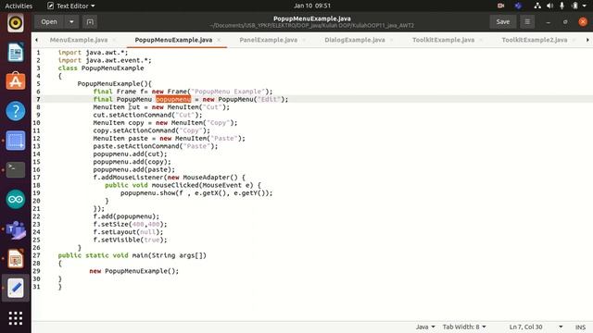The image size is (593, 333).
Task: Launch Arduino IDE from the dock
Action: click(15, 200)
